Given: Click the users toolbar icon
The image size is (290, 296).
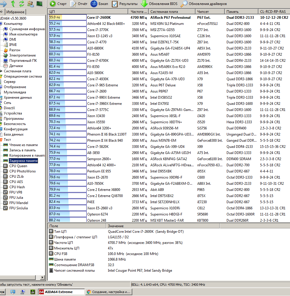Looking at the screenshot, I should [30, 4].
